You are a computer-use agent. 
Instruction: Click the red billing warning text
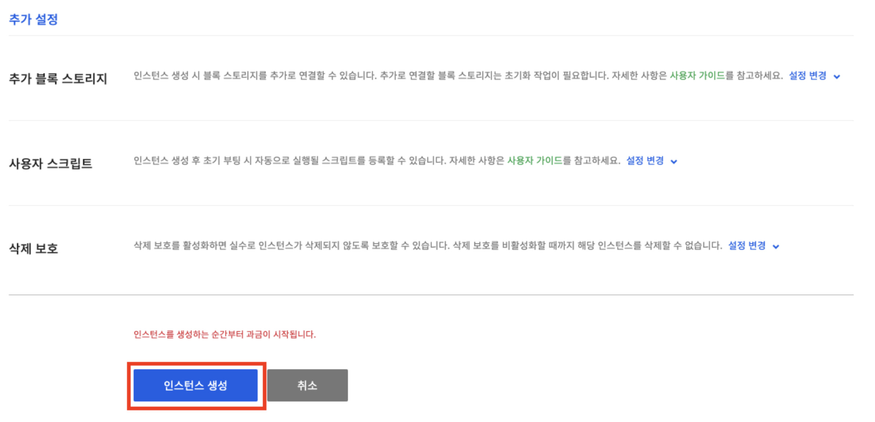tap(225, 334)
